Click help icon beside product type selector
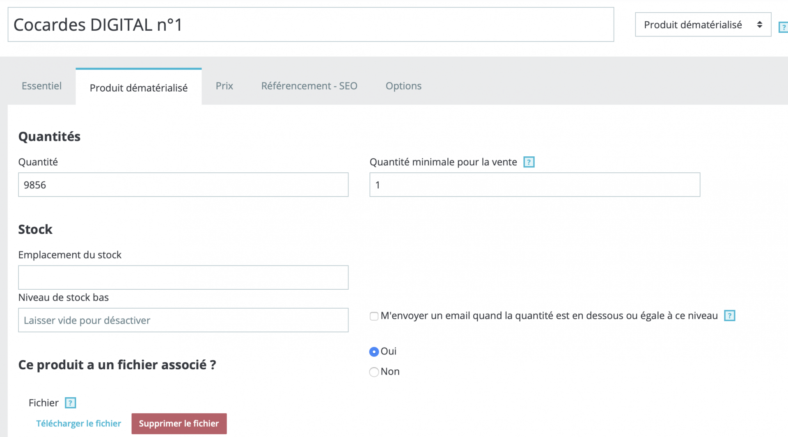 [783, 27]
